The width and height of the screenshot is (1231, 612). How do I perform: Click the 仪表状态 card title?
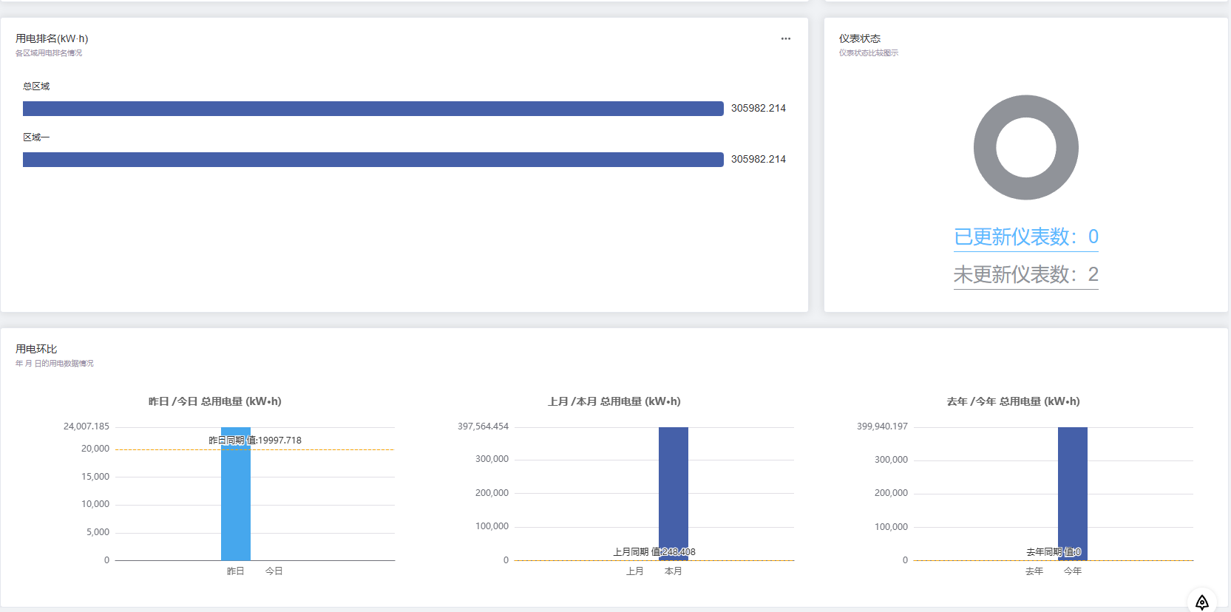[x=860, y=38]
